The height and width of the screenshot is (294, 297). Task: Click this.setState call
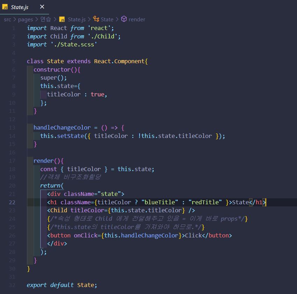click(x=62, y=136)
